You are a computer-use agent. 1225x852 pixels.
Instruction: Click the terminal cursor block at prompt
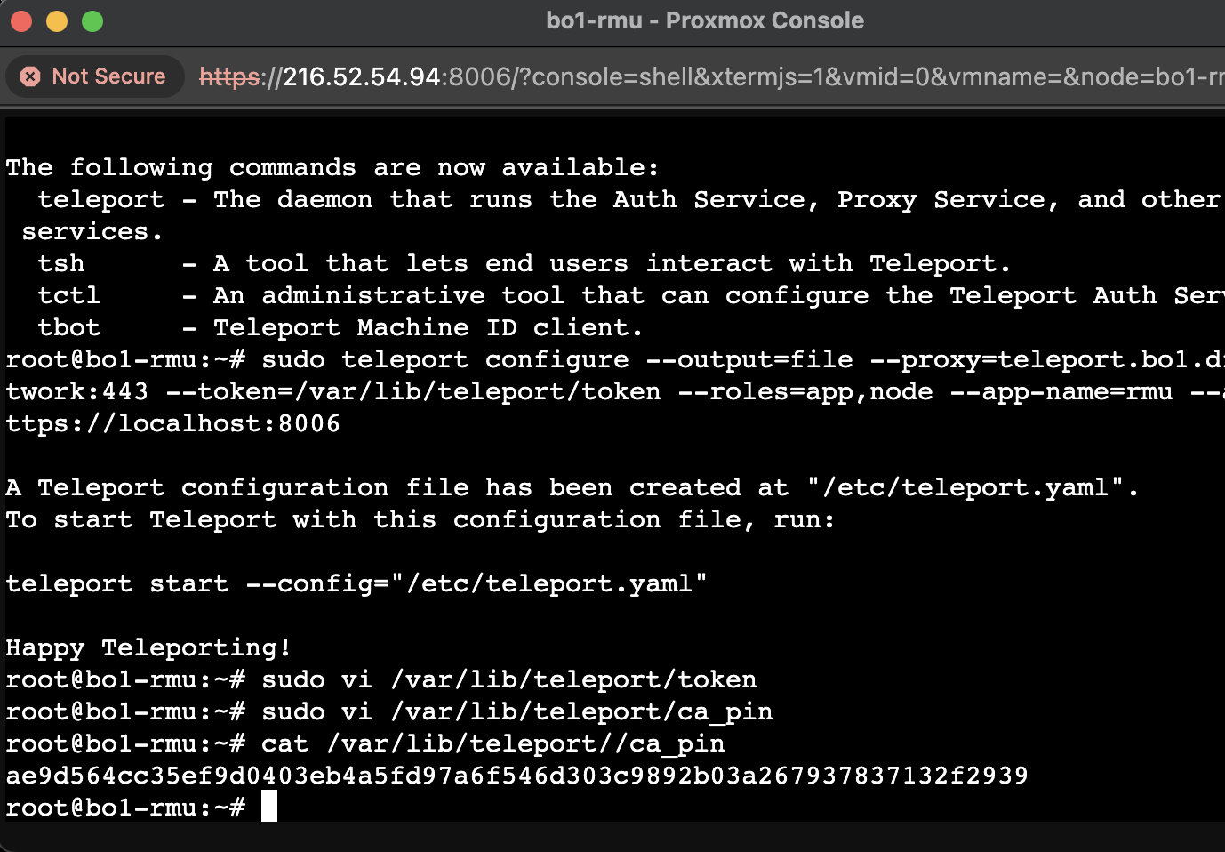click(x=269, y=807)
